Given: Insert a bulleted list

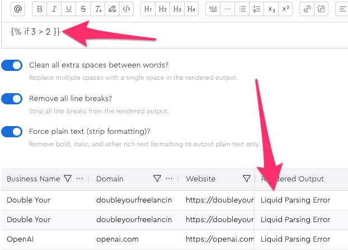Looking at the screenshot, I should point(242,9).
